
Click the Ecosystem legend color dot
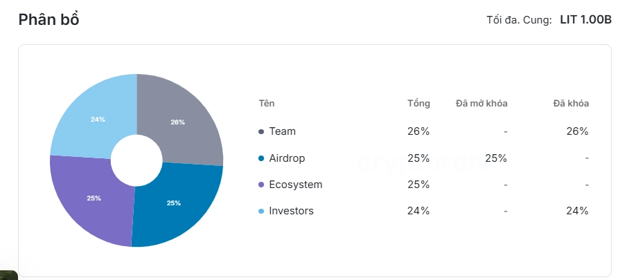(261, 185)
